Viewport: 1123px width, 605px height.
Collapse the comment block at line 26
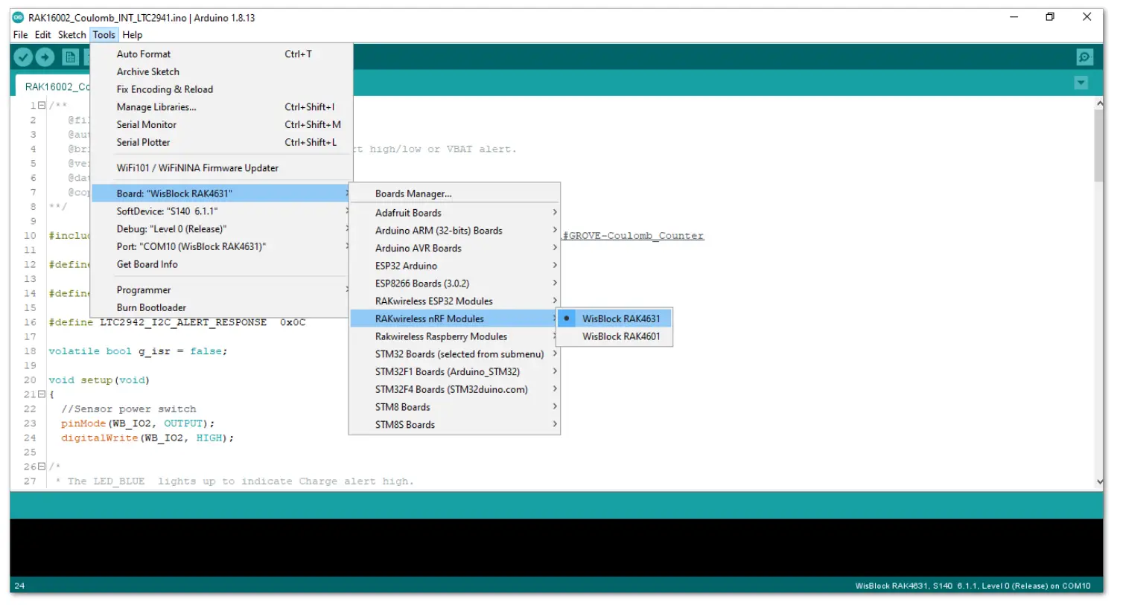pos(42,467)
